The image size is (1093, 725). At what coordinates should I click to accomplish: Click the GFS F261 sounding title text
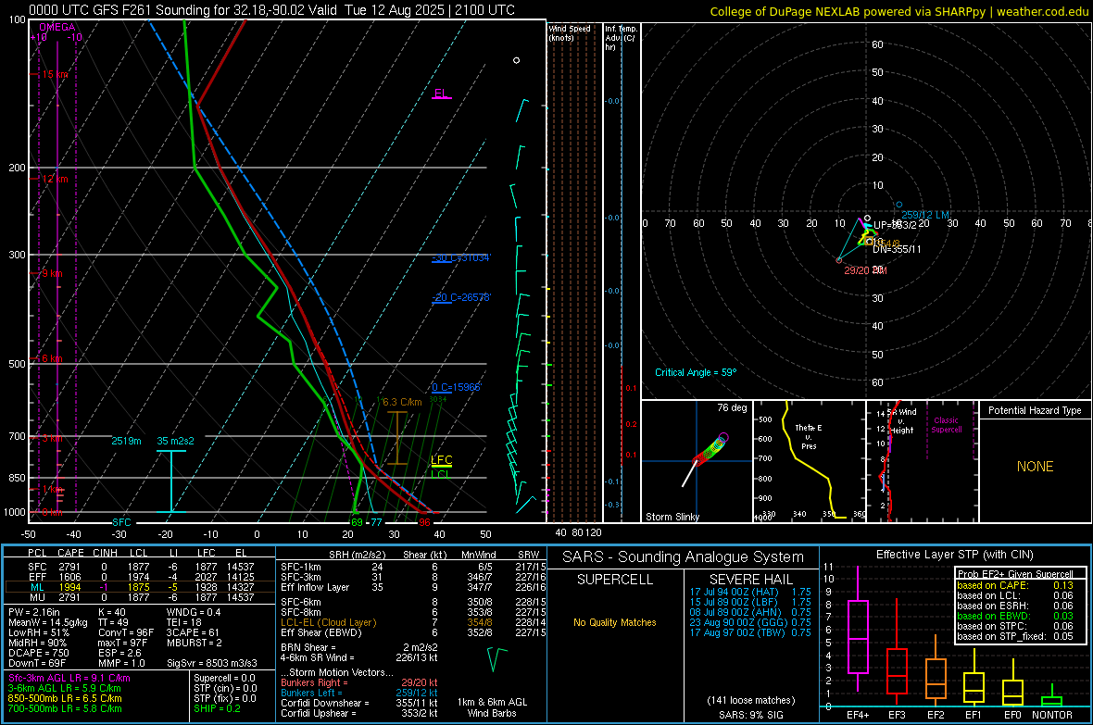click(x=271, y=10)
